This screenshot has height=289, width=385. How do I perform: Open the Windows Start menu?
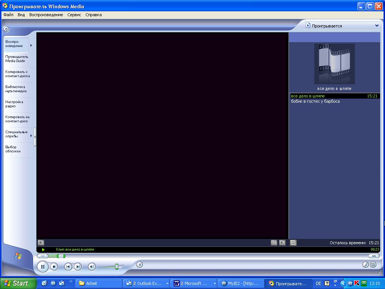tap(18, 283)
